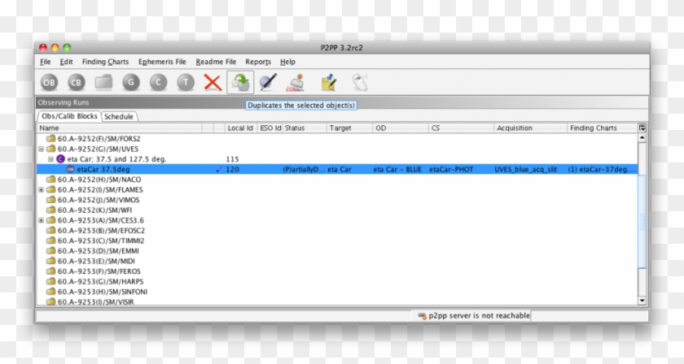Switch to the Schedule tab
Viewport: 684px width, 364px height.
[x=119, y=116]
